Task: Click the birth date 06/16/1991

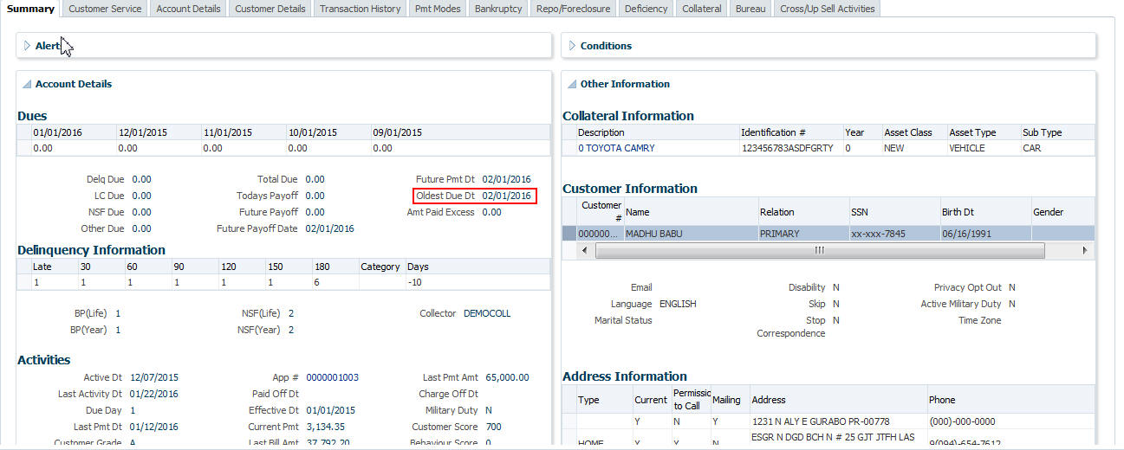Action: pos(966,234)
